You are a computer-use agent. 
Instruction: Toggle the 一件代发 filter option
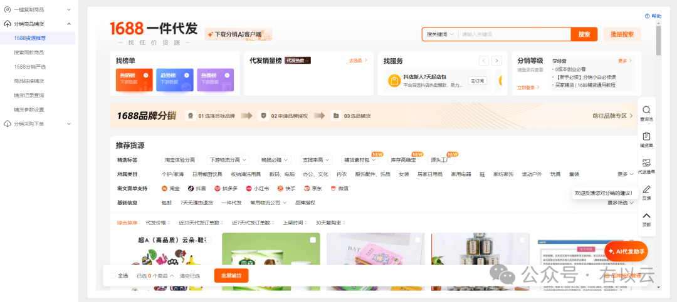[231, 203]
